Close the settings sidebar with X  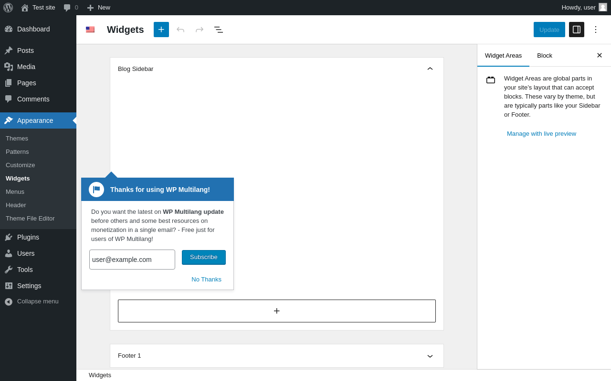600,55
